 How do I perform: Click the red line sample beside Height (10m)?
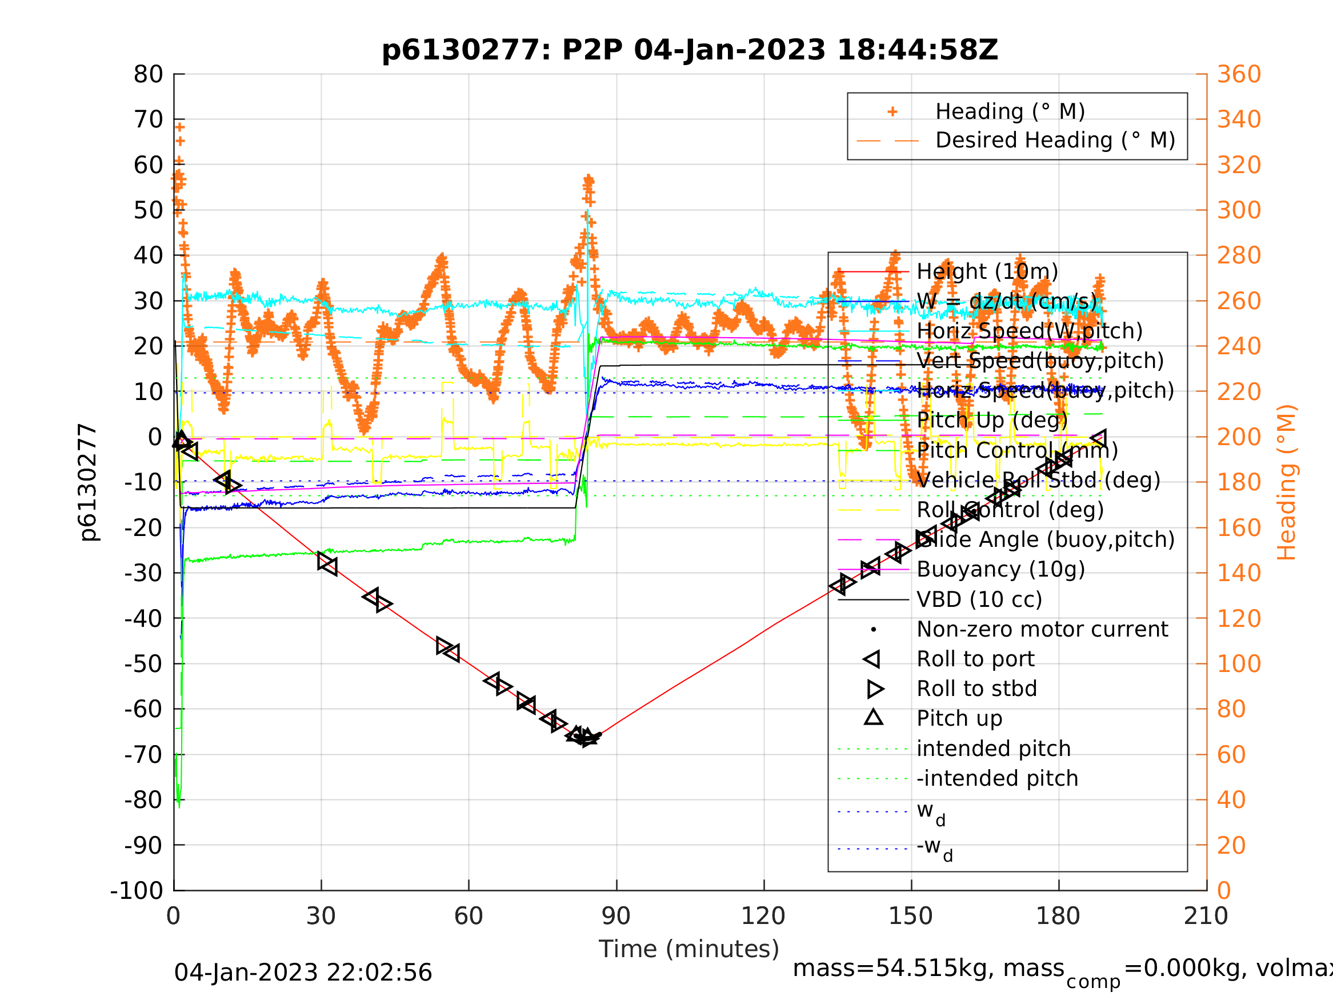coord(873,272)
